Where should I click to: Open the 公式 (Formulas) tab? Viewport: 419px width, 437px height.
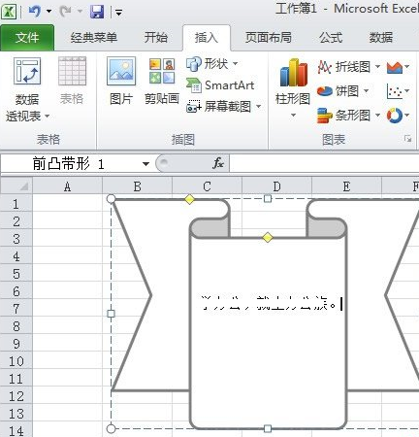[x=331, y=38]
